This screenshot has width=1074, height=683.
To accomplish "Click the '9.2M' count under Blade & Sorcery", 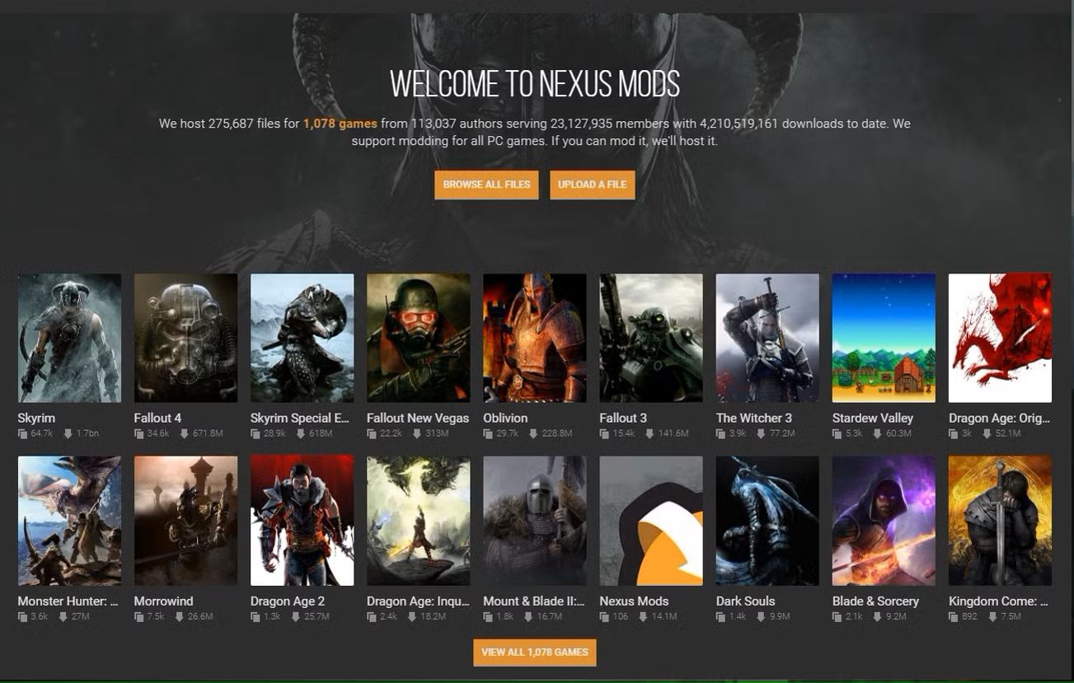I will pyautogui.click(x=896, y=616).
